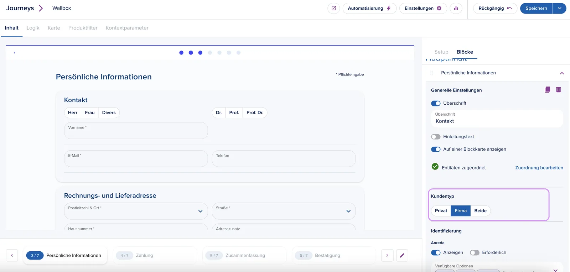Collapse the Persönliche Informationen block
The image size is (570, 272).
coord(562,73)
